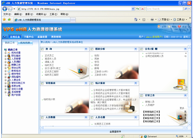Open the 页面 dropdown in IE toolbar
The height and width of the screenshot is (138, 193).
pos(166,19)
